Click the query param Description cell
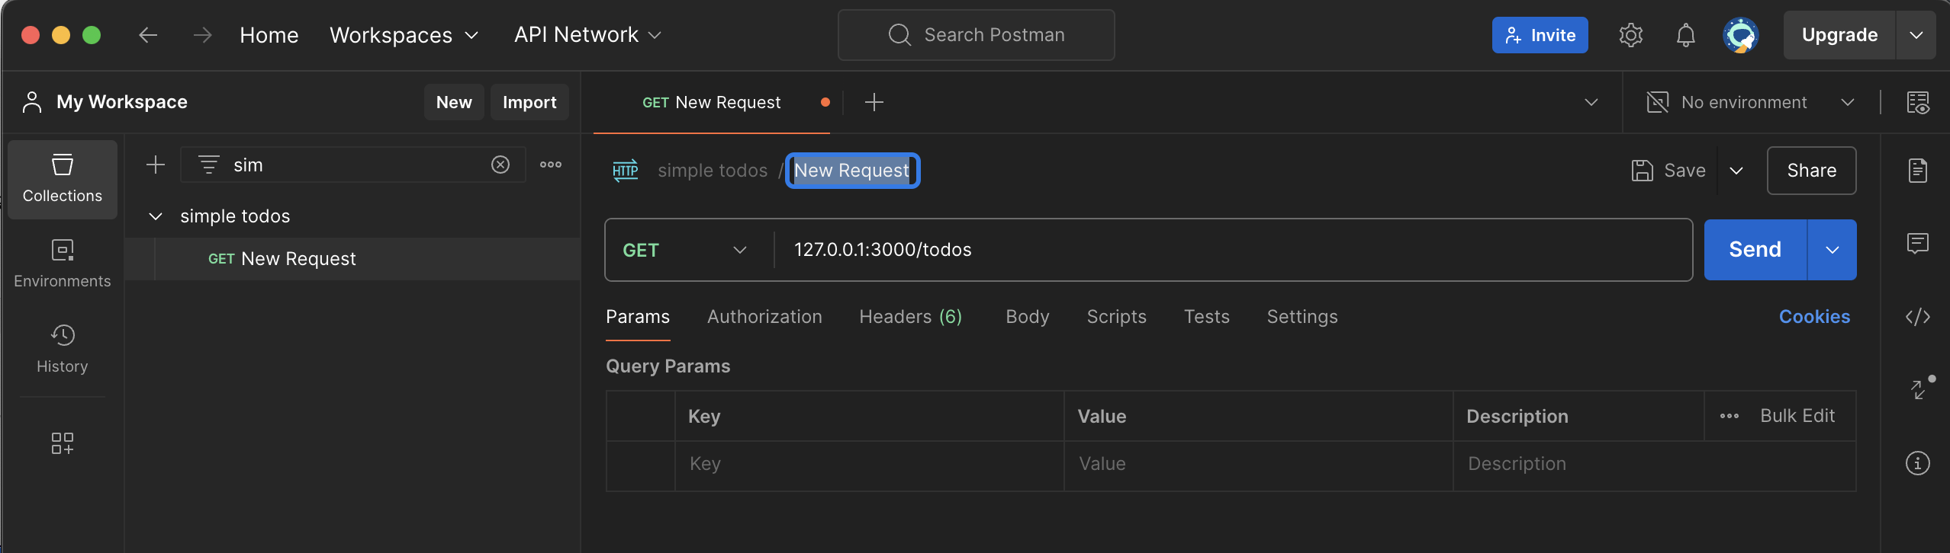 pyautogui.click(x=1654, y=464)
